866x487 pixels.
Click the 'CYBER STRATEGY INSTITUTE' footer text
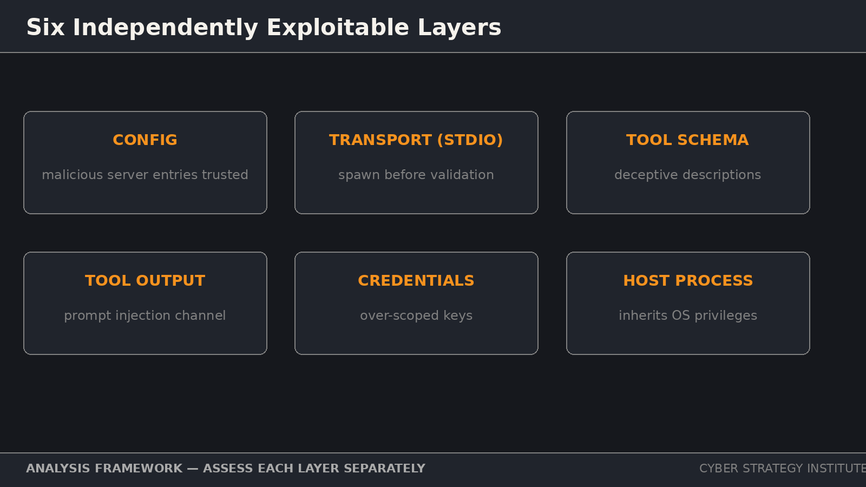coord(783,469)
